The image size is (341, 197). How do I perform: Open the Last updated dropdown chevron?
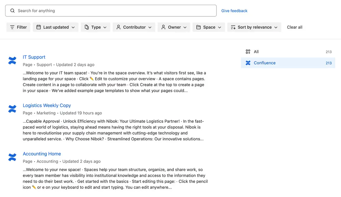73,27
